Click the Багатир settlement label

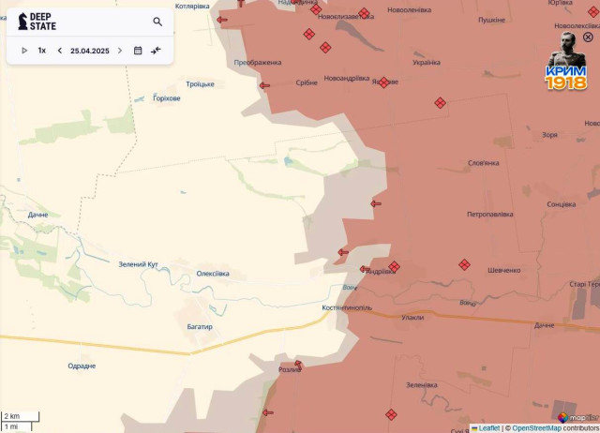click(x=199, y=327)
